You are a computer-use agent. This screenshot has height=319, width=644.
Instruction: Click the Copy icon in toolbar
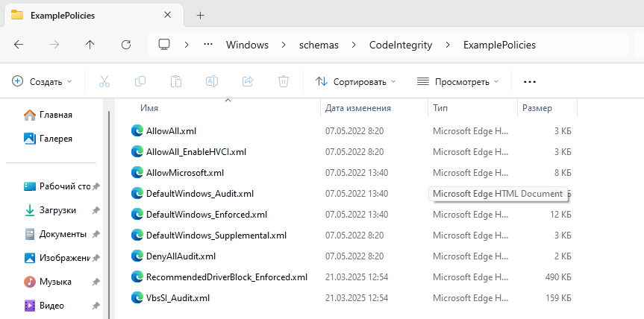140,81
